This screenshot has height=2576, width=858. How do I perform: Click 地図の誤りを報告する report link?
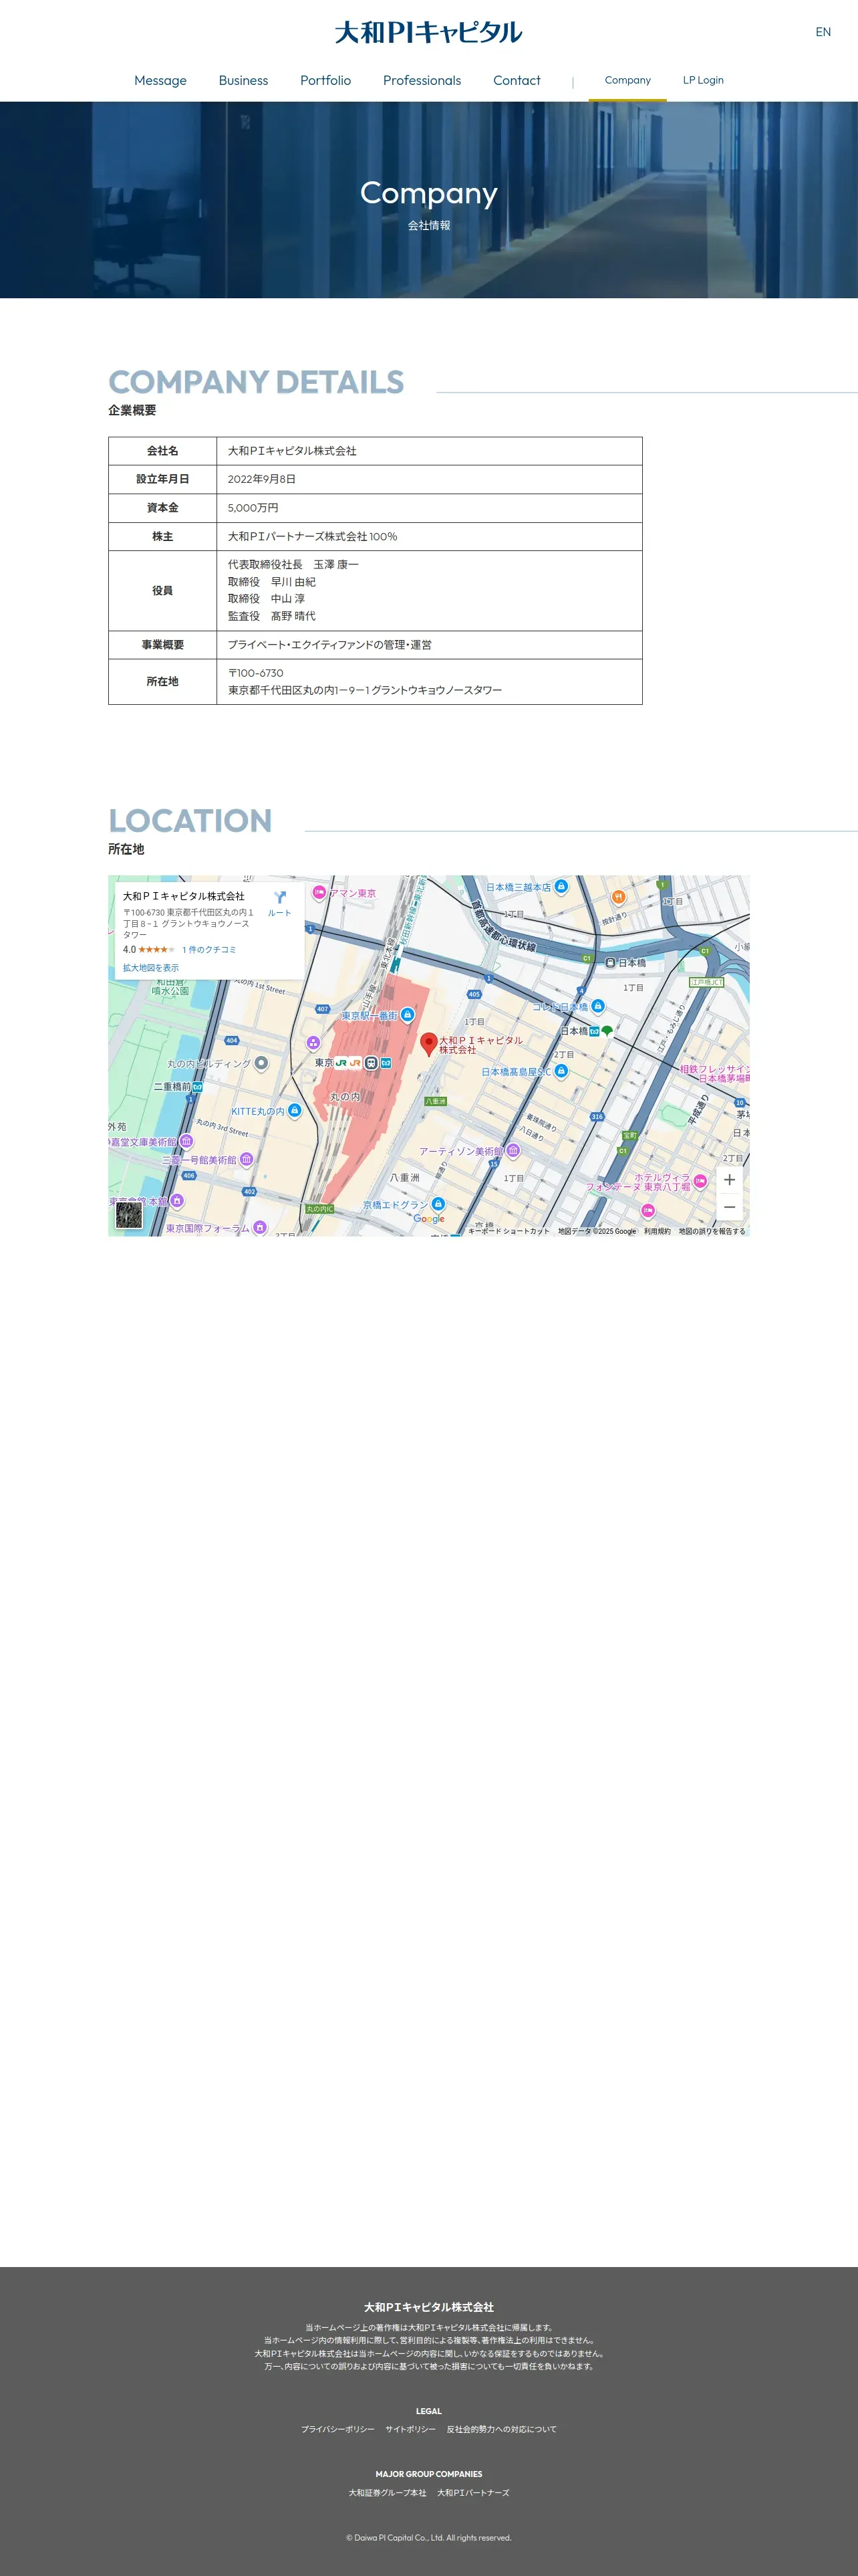[x=712, y=1231]
